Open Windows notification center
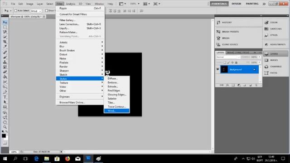290x163 pixels. click(283, 158)
